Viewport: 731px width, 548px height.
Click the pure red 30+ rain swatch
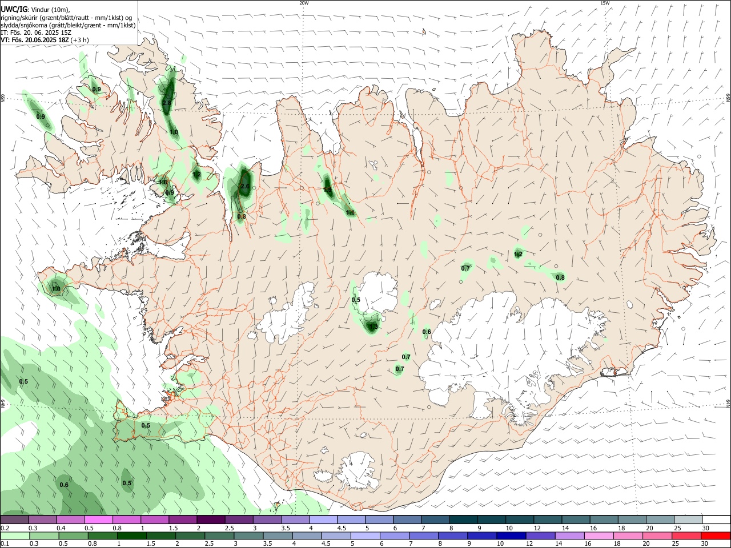pyautogui.click(x=716, y=535)
